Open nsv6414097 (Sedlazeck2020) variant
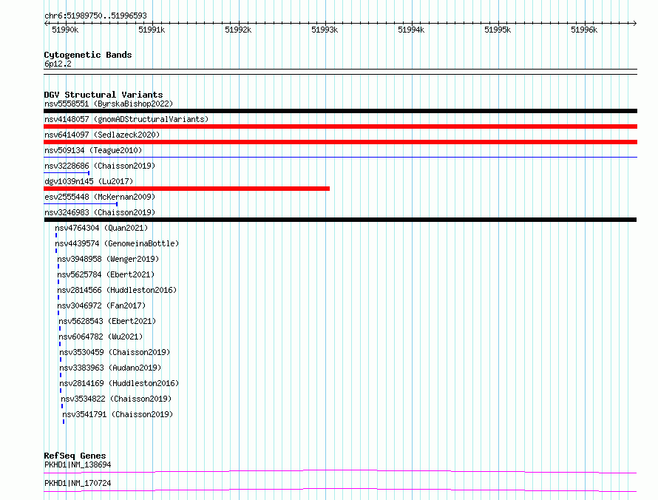Image resolution: width=658 pixels, height=500 pixels. tap(102, 135)
